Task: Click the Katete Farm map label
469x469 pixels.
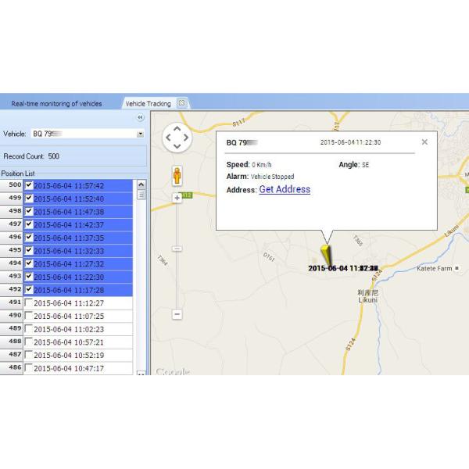Action: (435, 268)
